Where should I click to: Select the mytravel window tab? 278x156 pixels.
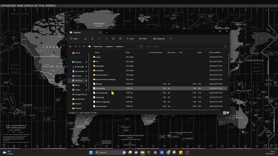point(85,32)
